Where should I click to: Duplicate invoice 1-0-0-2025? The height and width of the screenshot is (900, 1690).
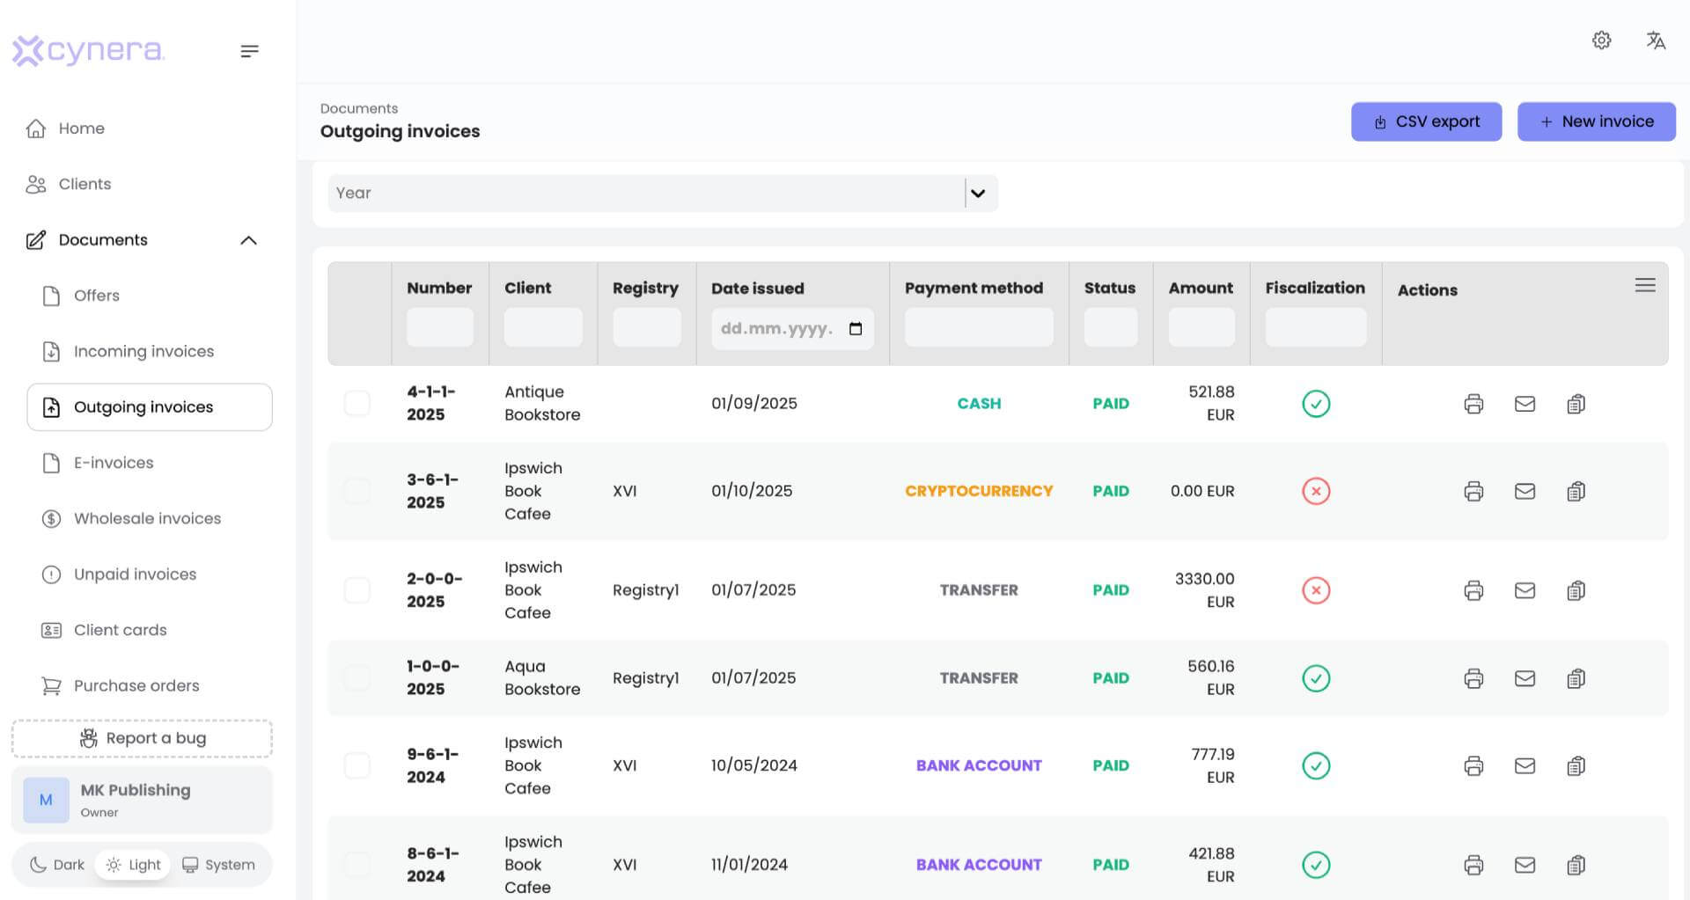point(1576,678)
